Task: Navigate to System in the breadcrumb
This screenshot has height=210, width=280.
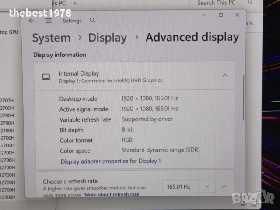Action: pyautogui.click(x=51, y=38)
